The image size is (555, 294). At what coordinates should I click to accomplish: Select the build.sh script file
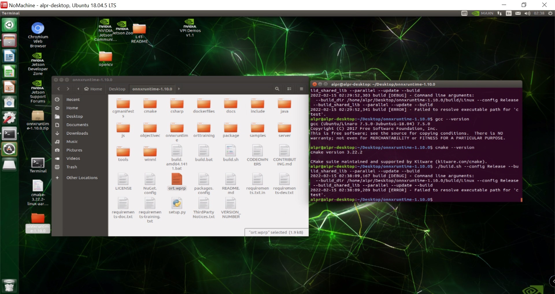[x=231, y=153]
